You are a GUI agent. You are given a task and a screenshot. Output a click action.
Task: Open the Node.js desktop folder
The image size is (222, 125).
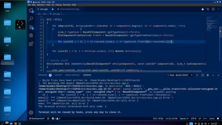click(x=7, y=76)
